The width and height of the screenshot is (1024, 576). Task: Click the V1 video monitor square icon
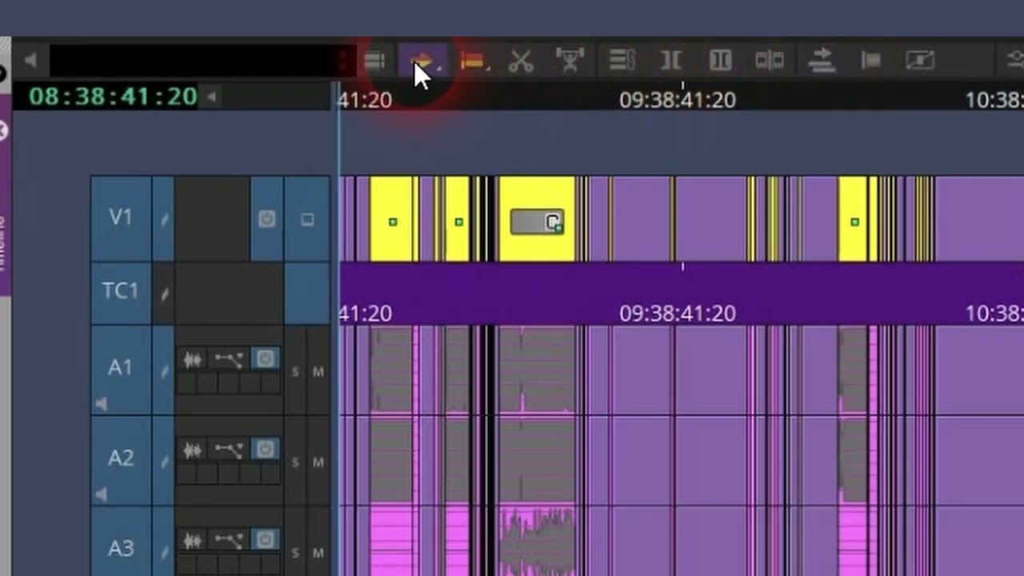307,219
